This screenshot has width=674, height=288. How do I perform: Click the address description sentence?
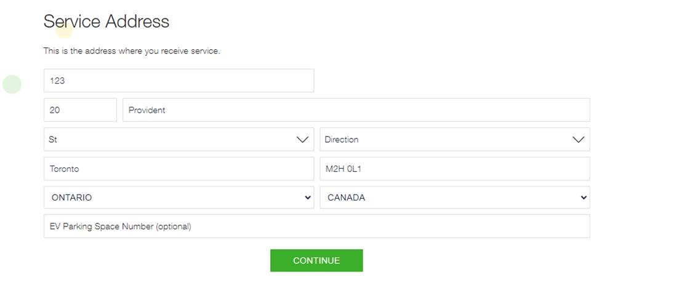point(132,50)
